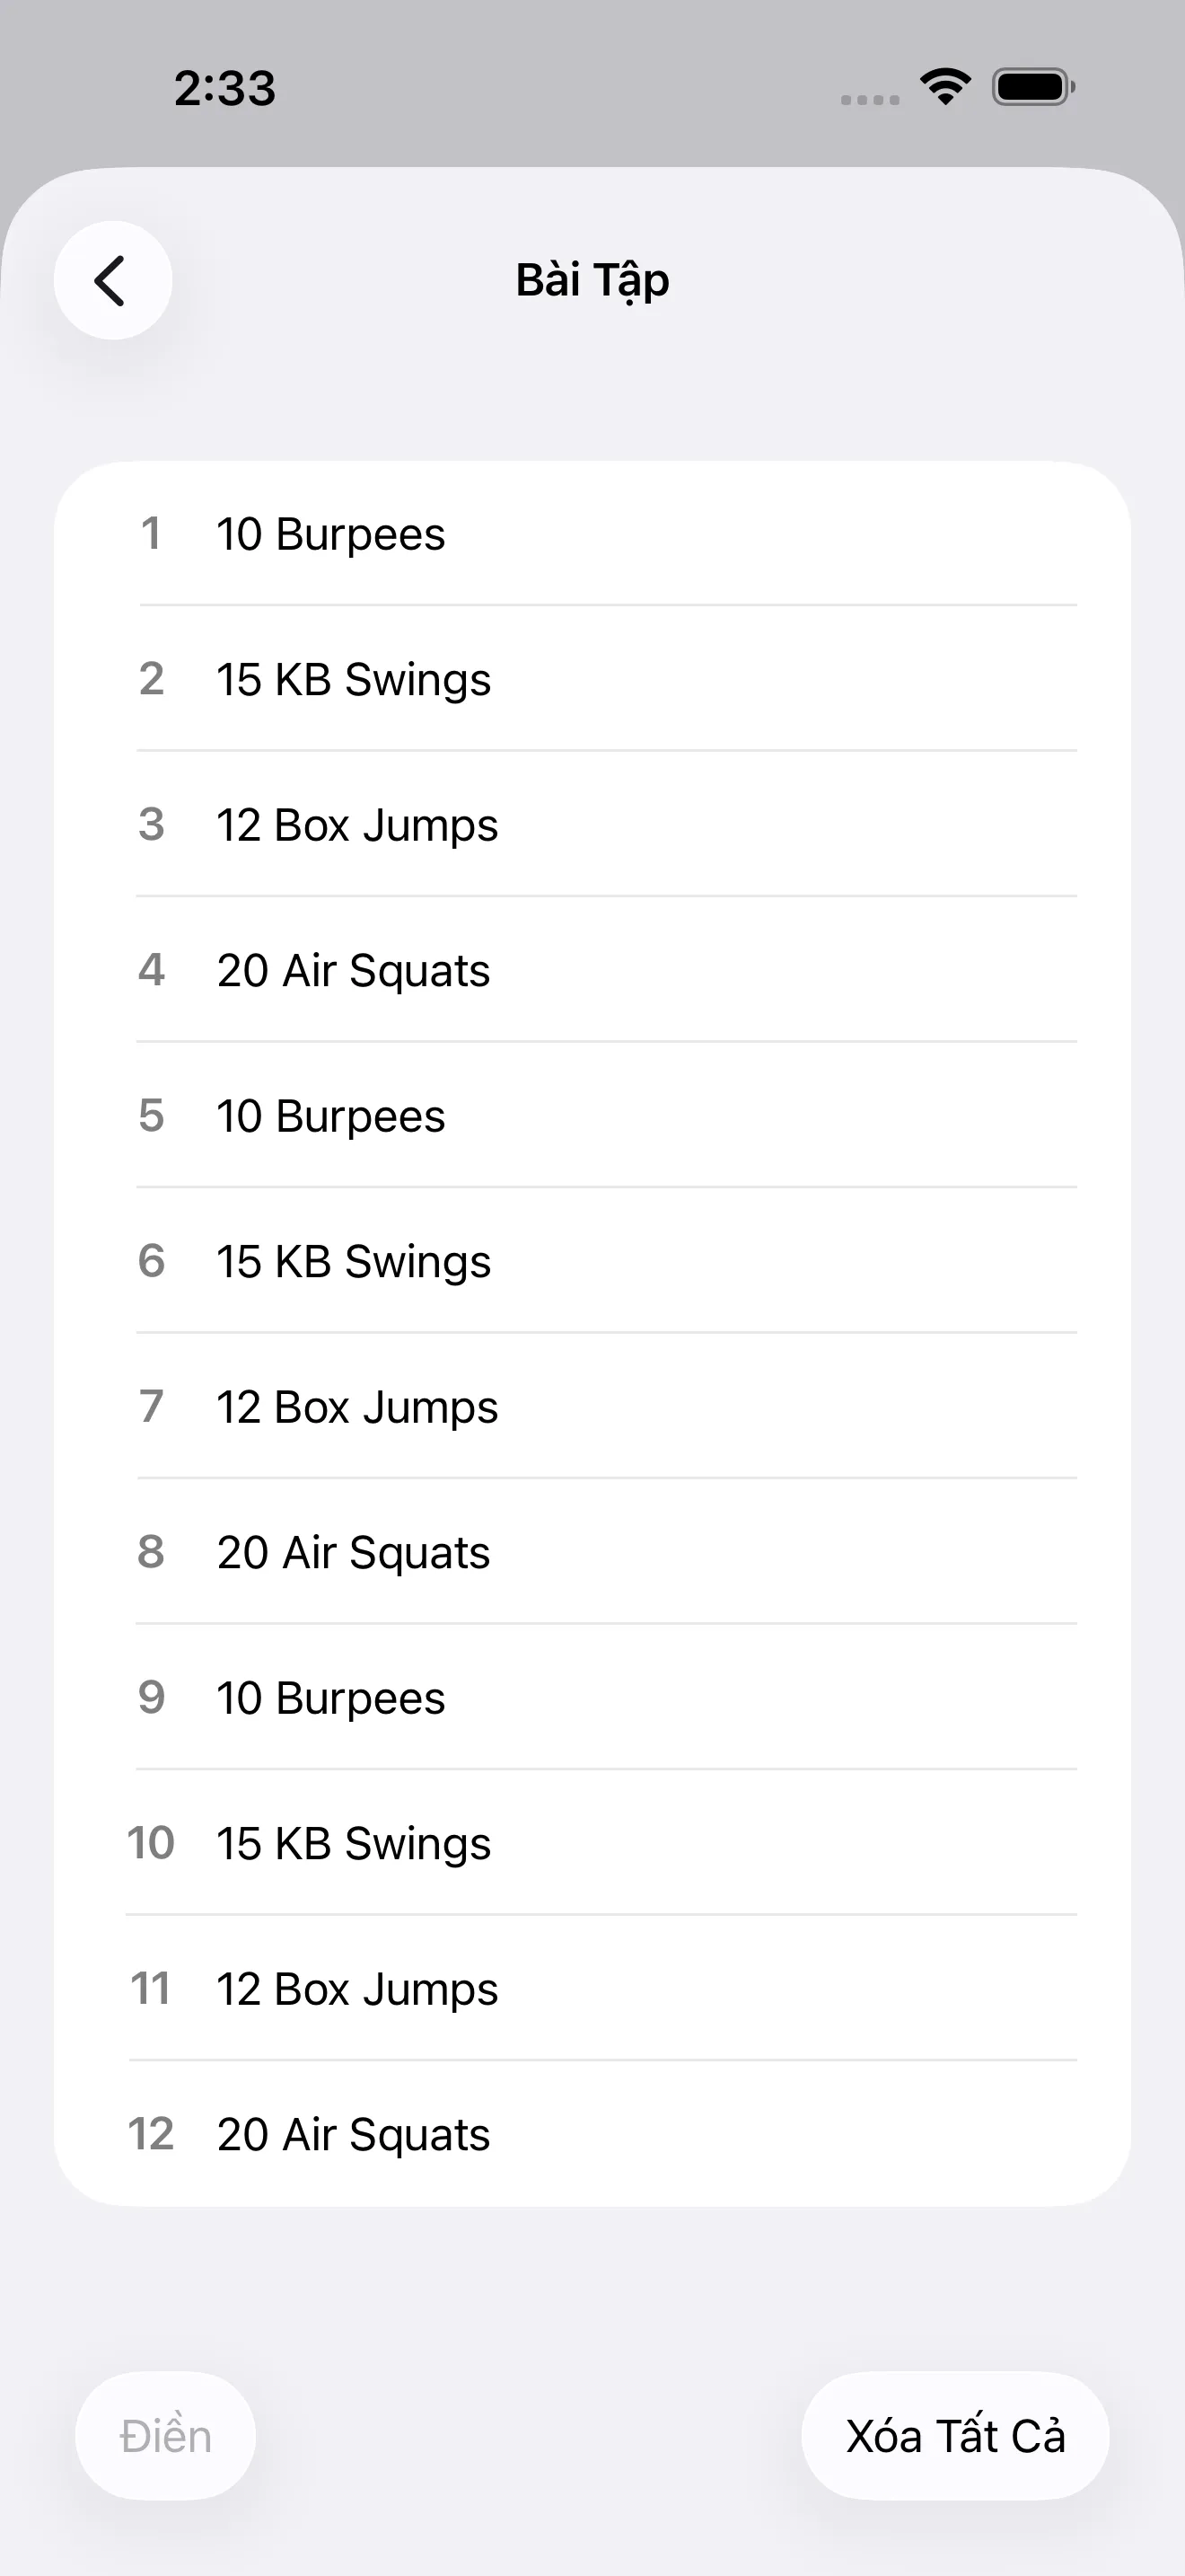Image resolution: width=1185 pixels, height=2576 pixels.
Task: Open row 3, 12 Box Jumps
Action: coord(592,825)
